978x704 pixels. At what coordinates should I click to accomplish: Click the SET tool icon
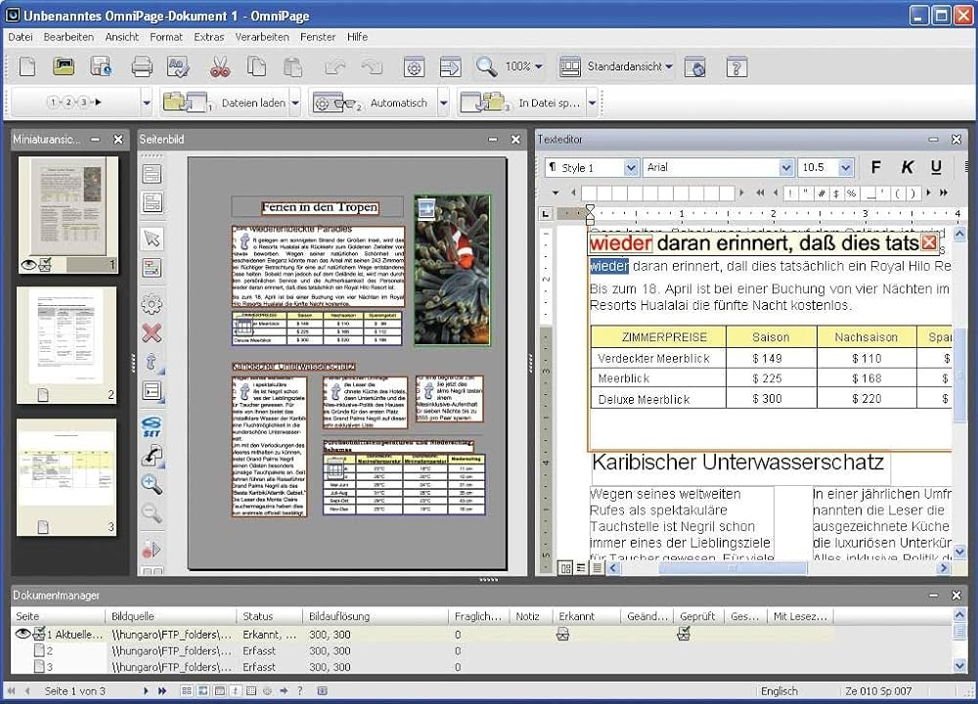[152, 426]
